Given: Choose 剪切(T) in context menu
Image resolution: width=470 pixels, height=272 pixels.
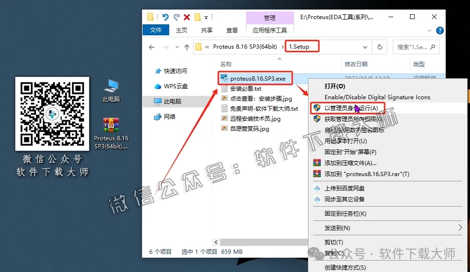Looking at the screenshot, I should (x=334, y=242).
